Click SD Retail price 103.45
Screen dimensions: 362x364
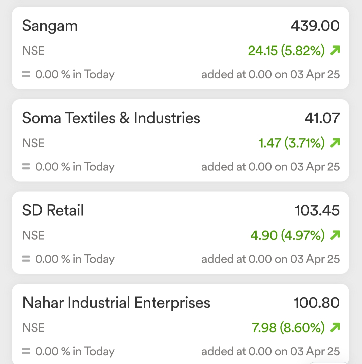[x=317, y=211]
